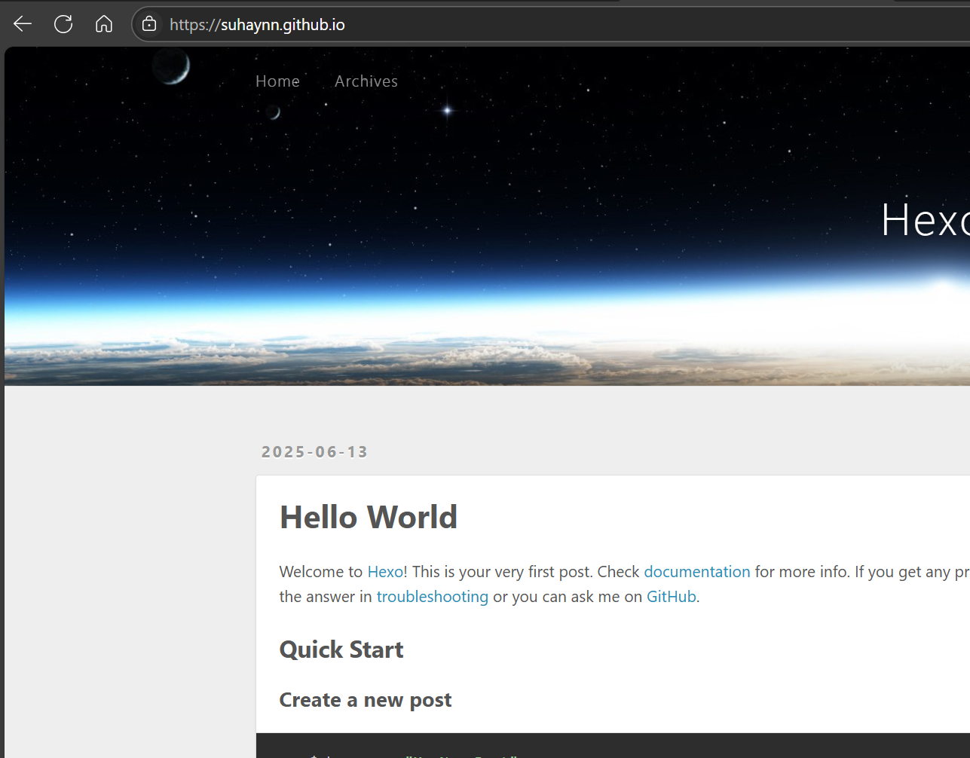Focus the address bar showing suhaynn.github.io
The width and height of the screenshot is (970, 758).
pos(452,25)
